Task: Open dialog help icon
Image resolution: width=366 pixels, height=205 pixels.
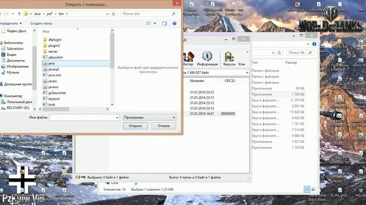Action: pos(174,23)
